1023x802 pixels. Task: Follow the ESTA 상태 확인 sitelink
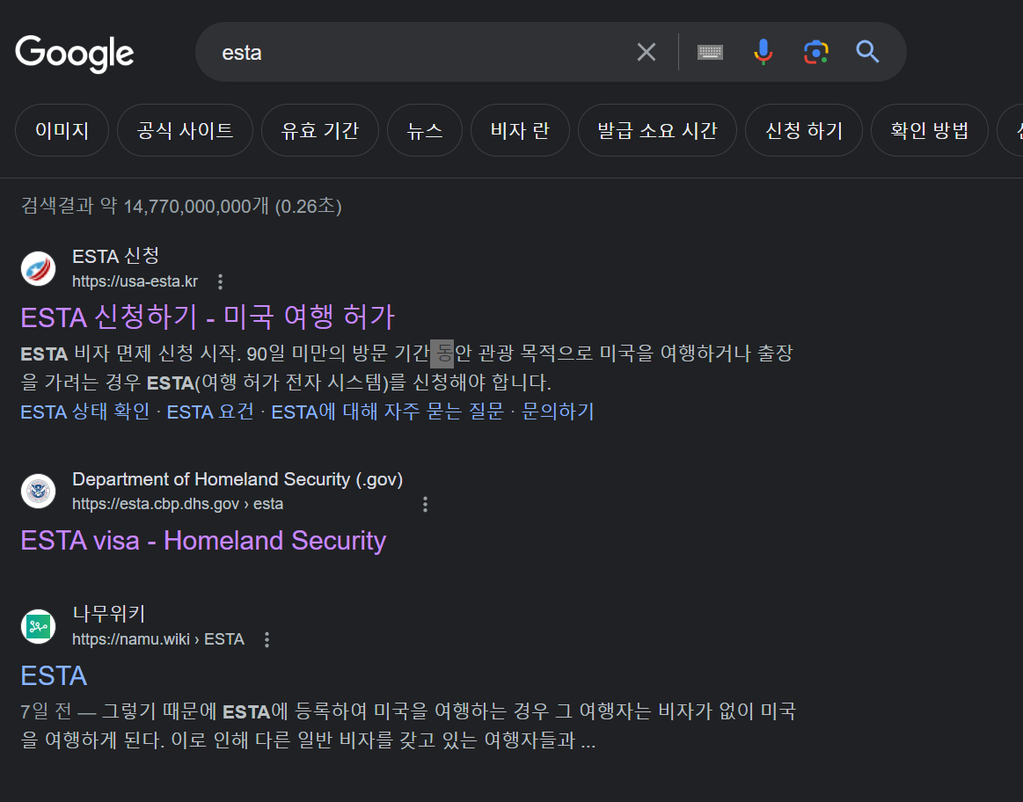pos(84,411)
